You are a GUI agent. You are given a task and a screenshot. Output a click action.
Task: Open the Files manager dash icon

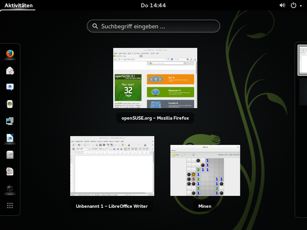tap(10, 154)
